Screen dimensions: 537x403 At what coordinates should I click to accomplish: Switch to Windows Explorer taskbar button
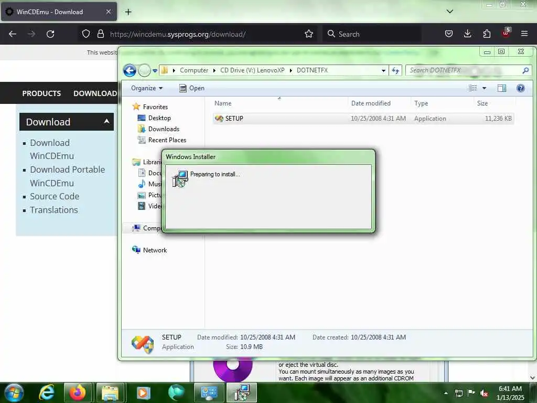point(110,393)
